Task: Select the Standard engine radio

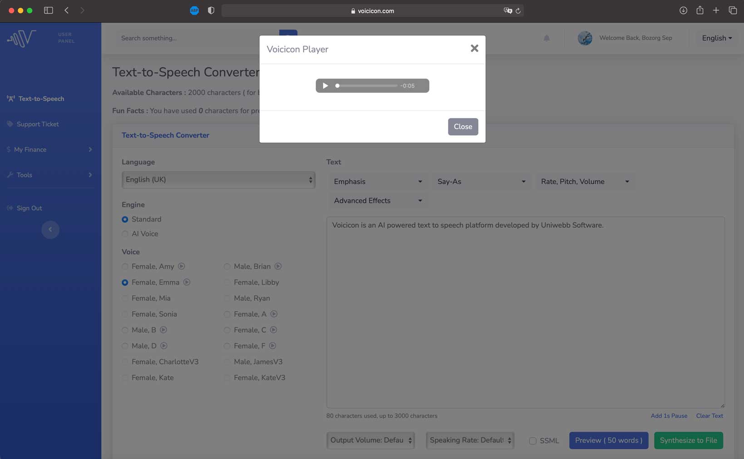Action: click(x=125, y=219)
